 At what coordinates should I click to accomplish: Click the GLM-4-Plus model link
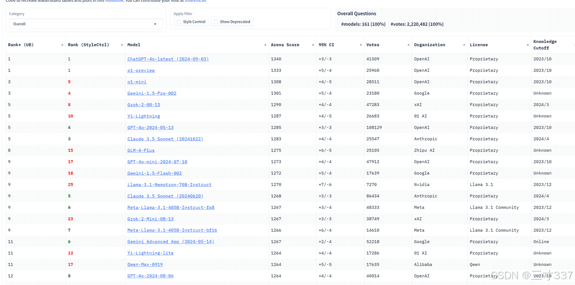(x=141, y=151)
